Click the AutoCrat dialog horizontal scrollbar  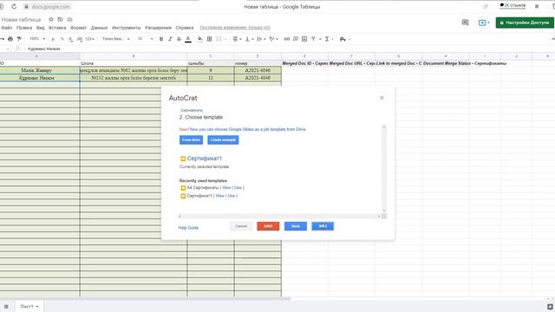[x=279, y=216]
